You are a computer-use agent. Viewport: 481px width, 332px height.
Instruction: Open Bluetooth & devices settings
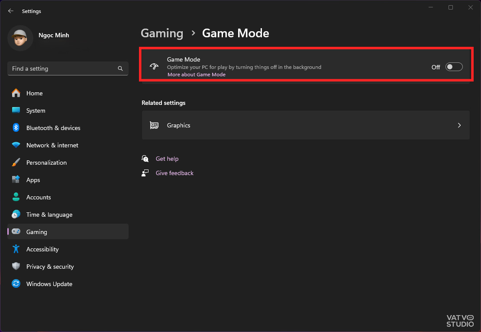[68, 128]
